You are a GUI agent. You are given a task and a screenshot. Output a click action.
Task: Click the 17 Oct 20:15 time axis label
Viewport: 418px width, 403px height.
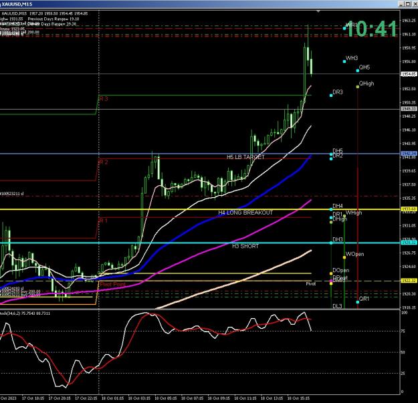(60, 398)
